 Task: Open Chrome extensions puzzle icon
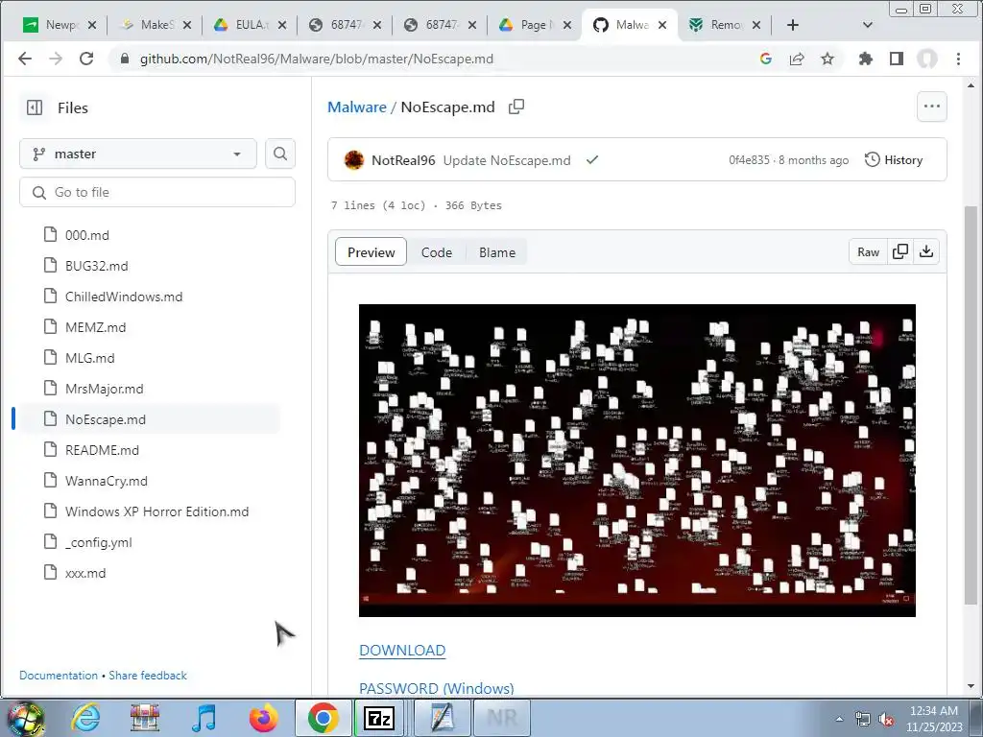(866, 59)
